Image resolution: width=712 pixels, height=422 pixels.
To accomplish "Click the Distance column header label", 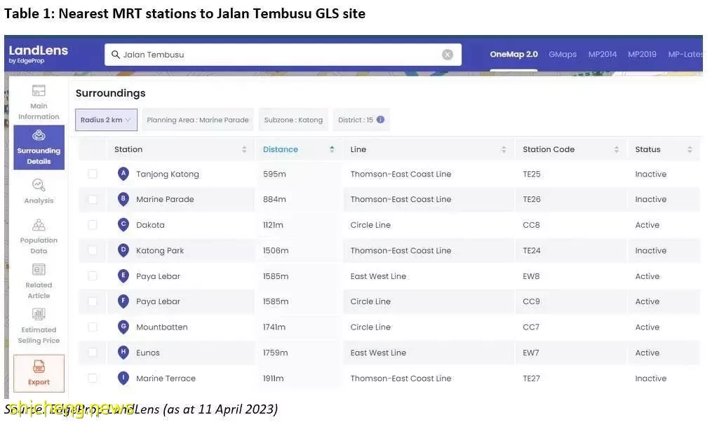I will pyautogui.click(x=280, y=149).
